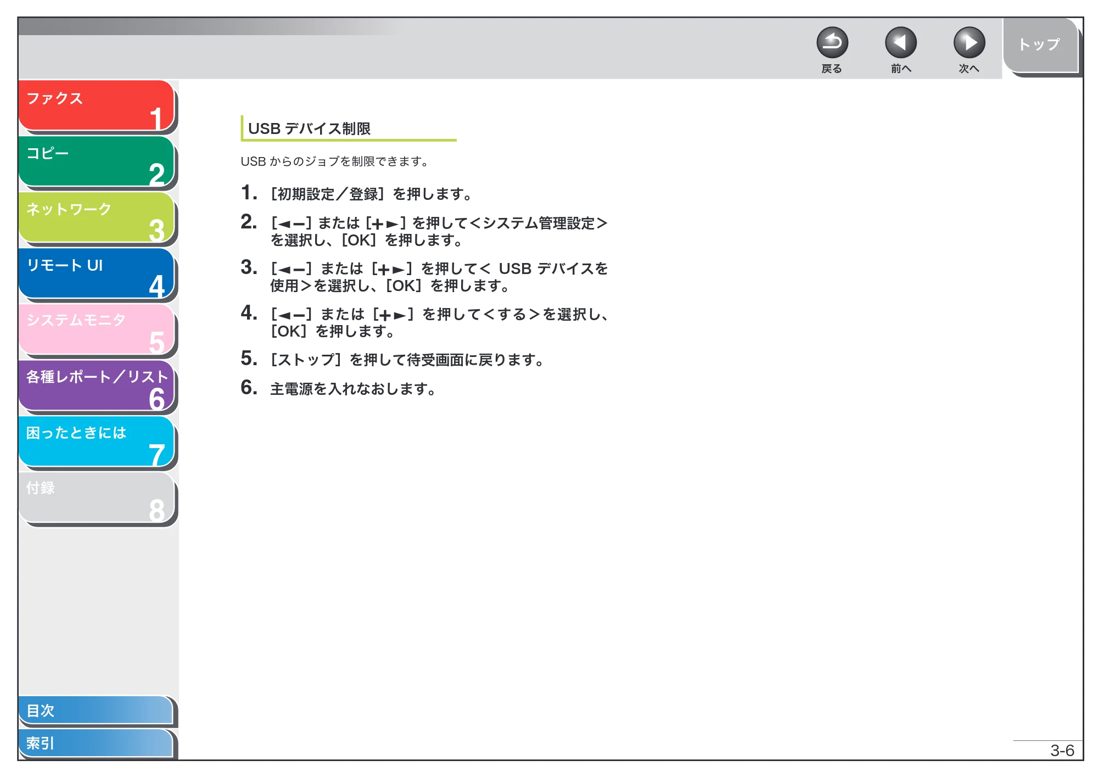
Task: Click the 戻る (back) round arrow icon
Action: tap(832, 43)
